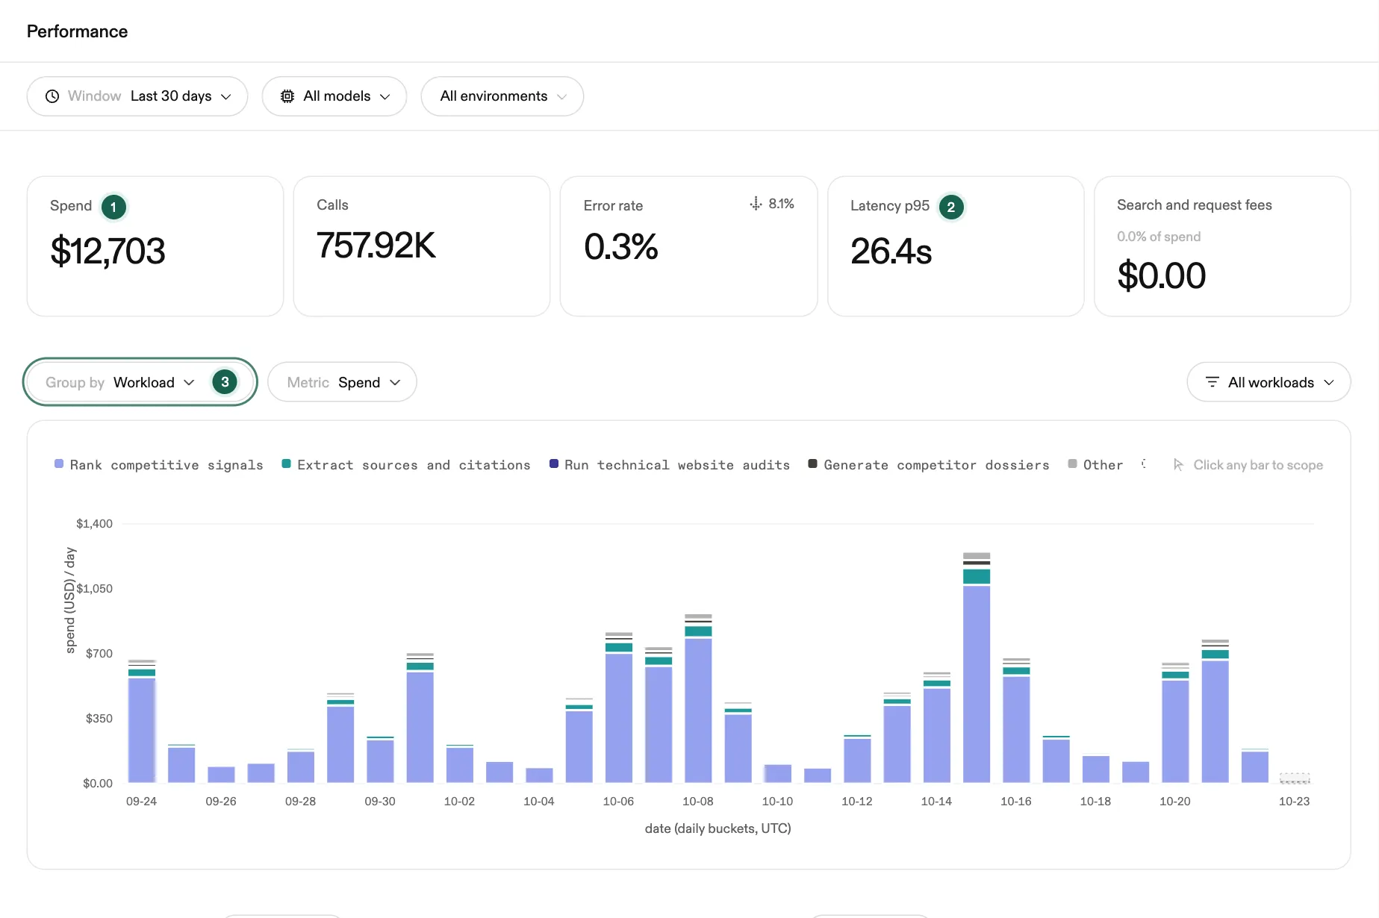
Task: Scope to the 09-24 bar in the chart
Action: [142, 721]
